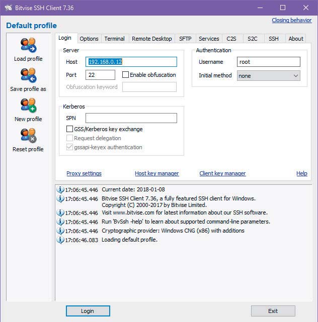Toggle Request delegation checkbox
Viewport: 318px width, 322px height.
pyautogui.click(x=69, y=138)
